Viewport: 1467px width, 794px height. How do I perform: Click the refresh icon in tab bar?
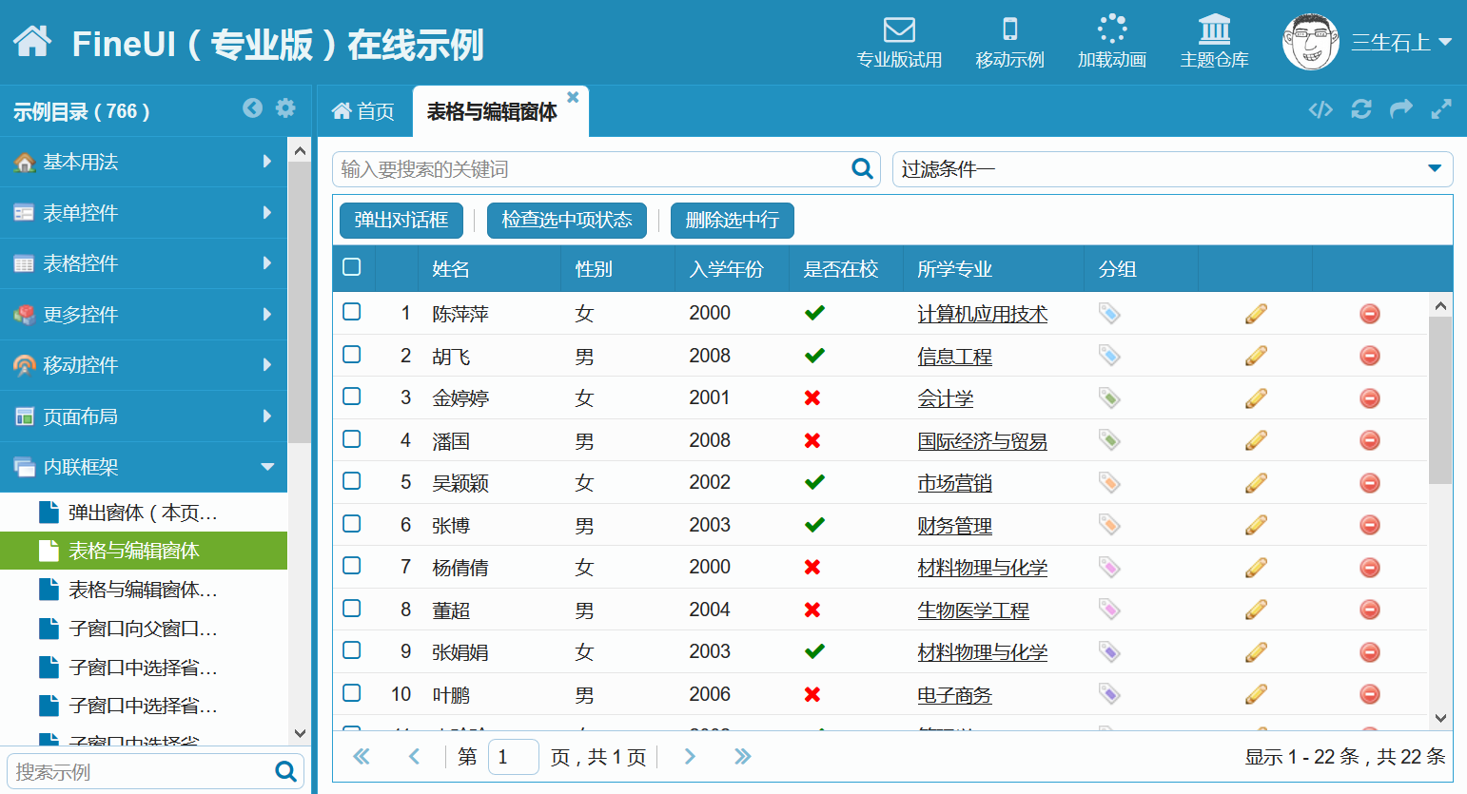1361,109
